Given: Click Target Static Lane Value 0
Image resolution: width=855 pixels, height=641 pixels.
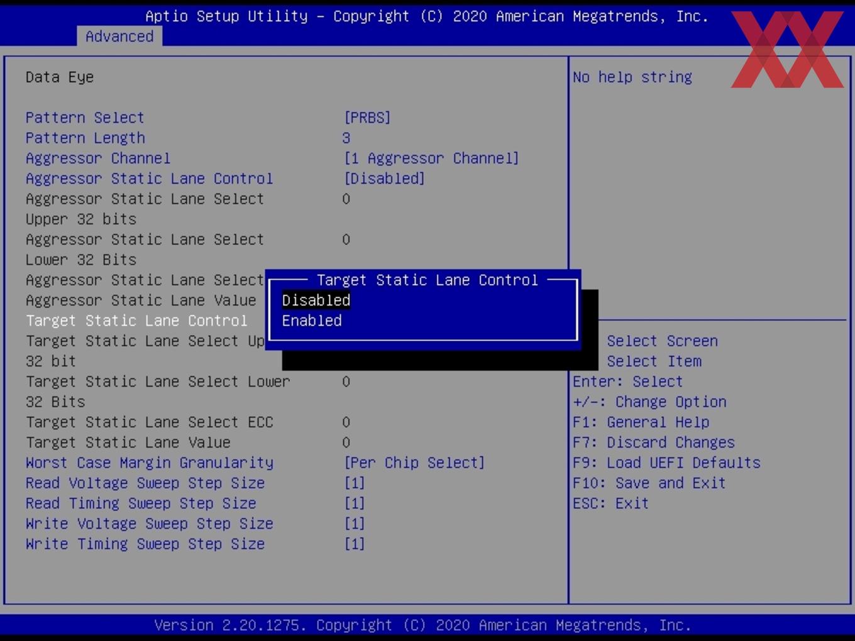Looking at the screenshot, I should 346,442.
